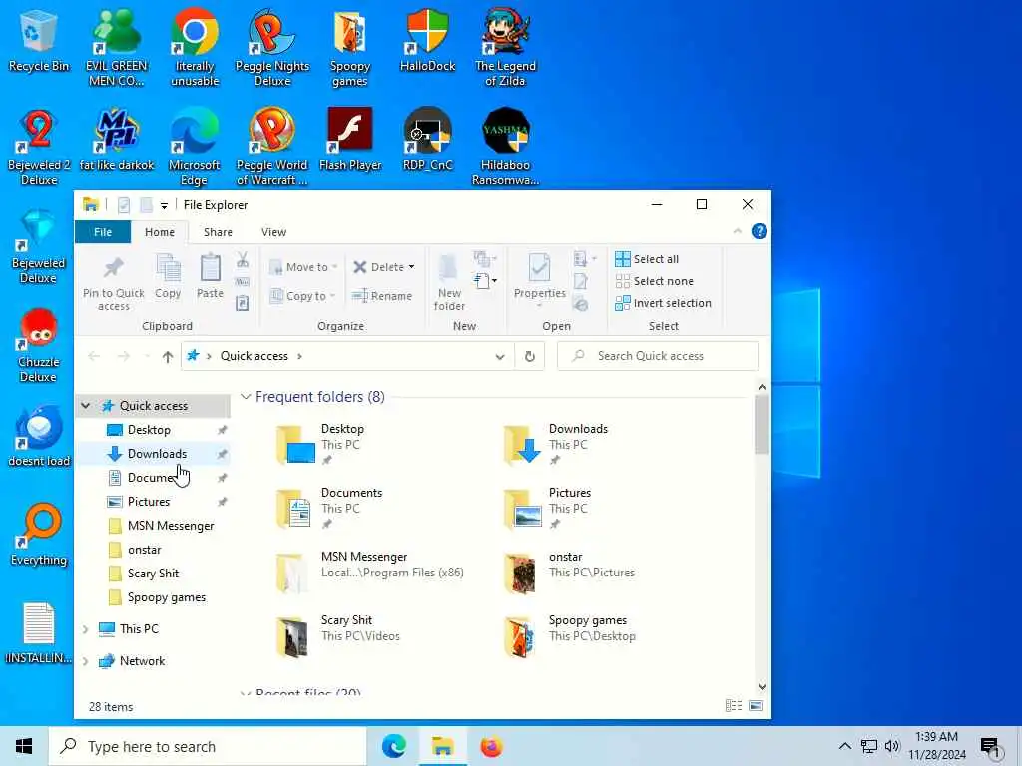Switch to the Home ribbon tab
The image size is (1022, 766).
click(x=159, y=232)
